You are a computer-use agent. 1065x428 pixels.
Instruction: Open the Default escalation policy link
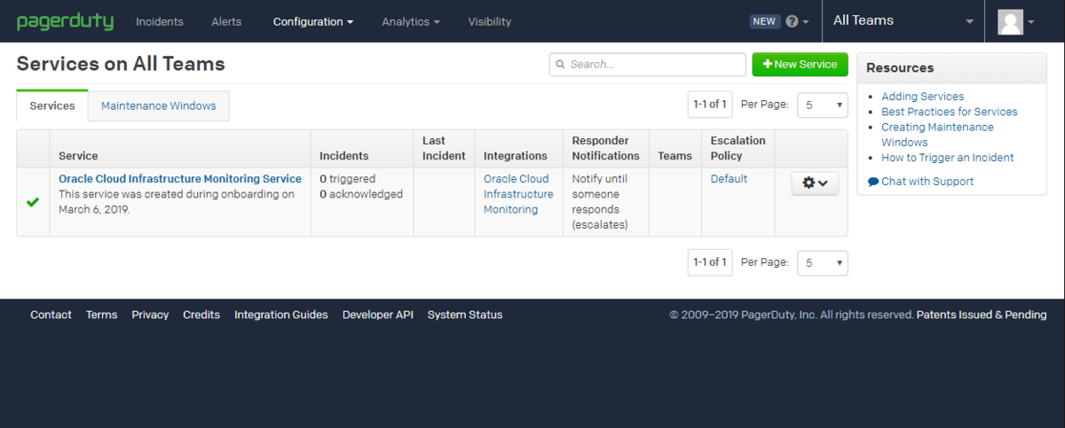tap(729, 179)
